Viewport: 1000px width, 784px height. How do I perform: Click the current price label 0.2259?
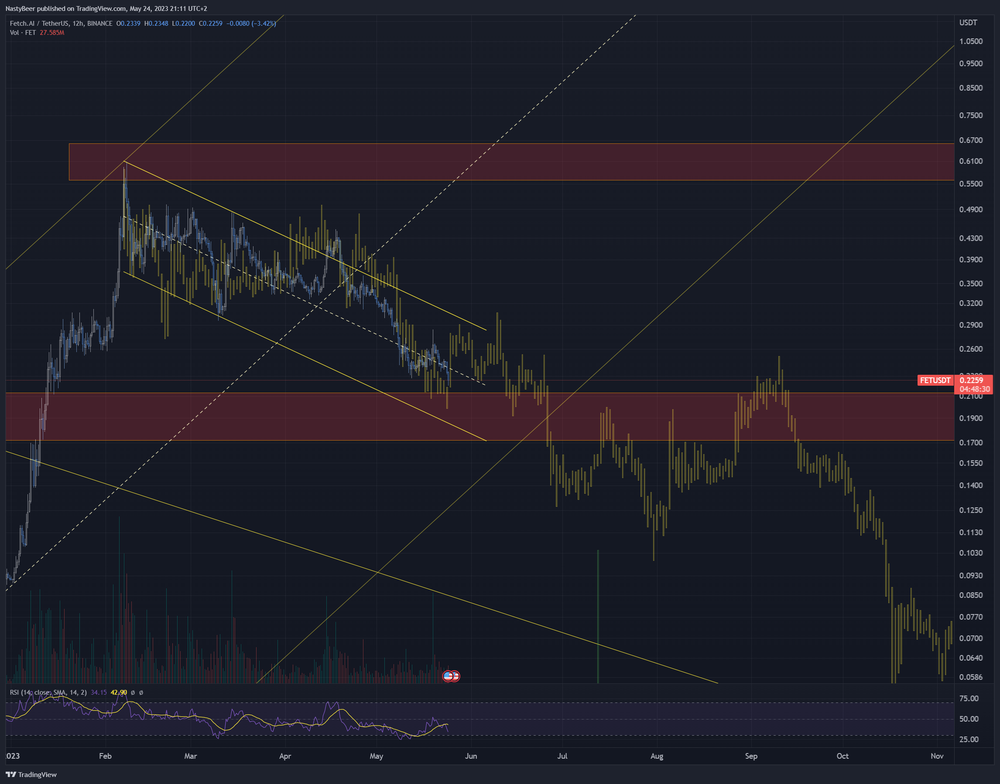pos(972,380)
